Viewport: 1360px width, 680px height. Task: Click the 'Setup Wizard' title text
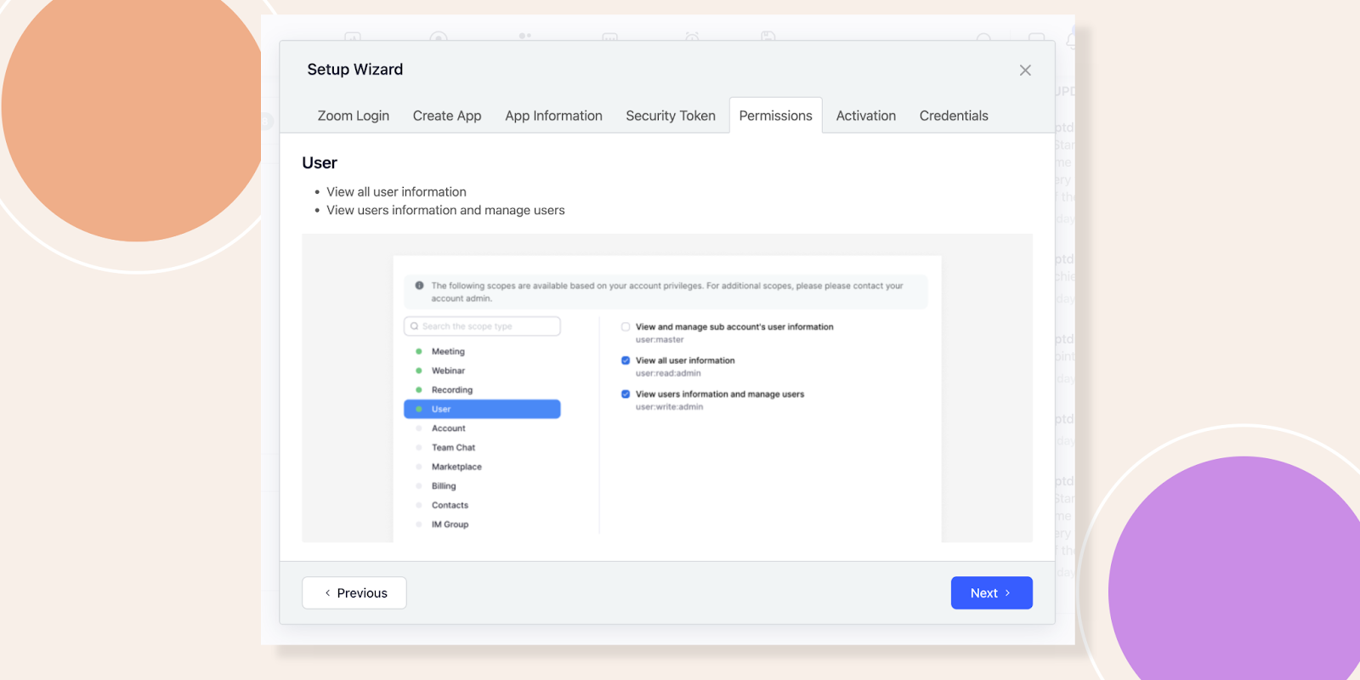(x=355, y=70)
